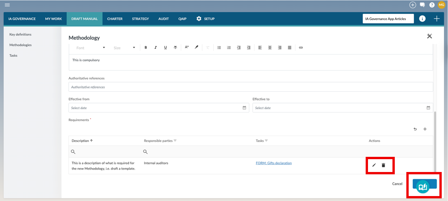The width and height of the screenshot is (448, 201).
Task: Click the undo arrow above Requirements table
Action: (415, 129)
